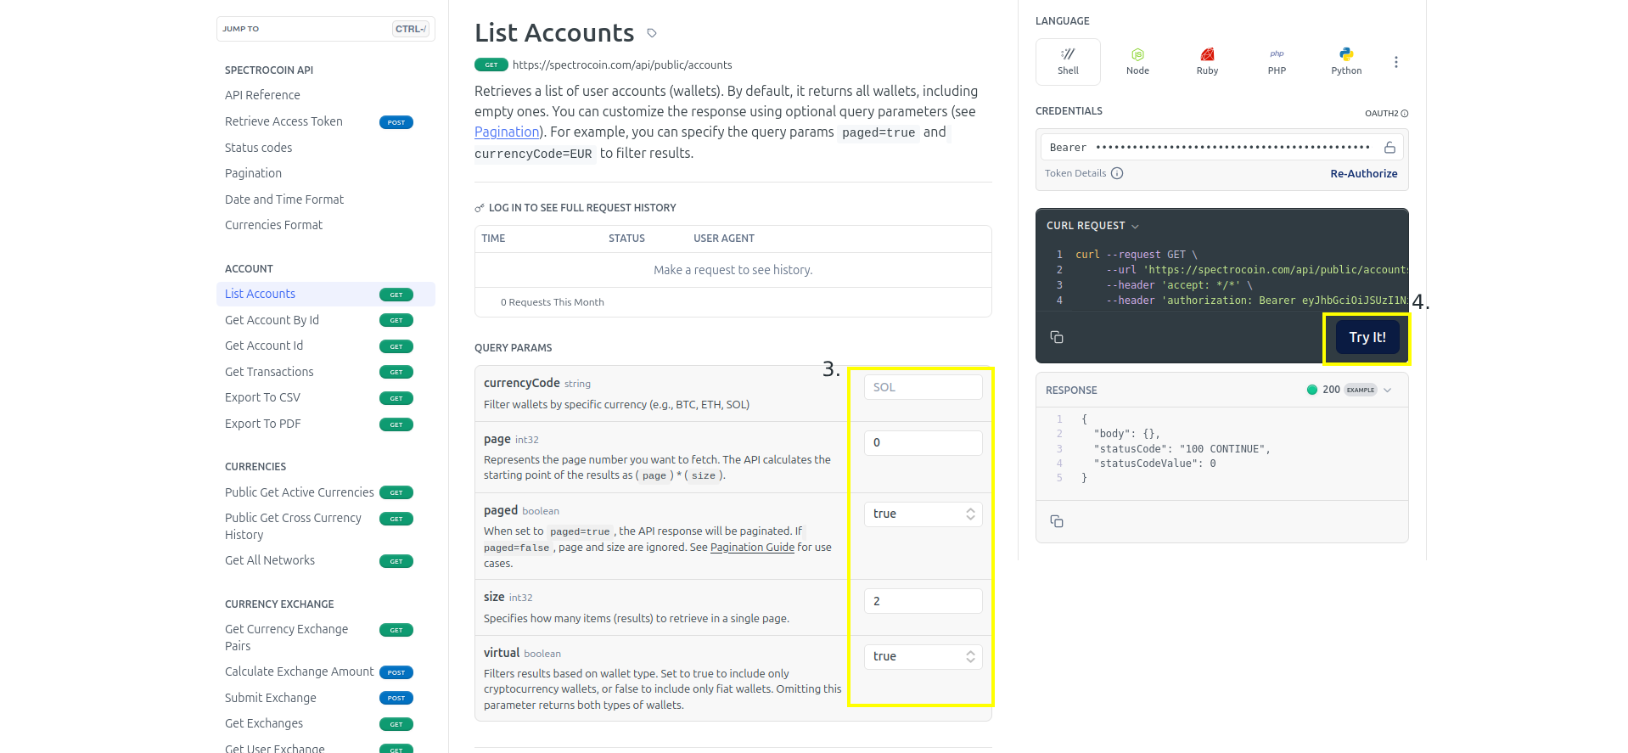This screenshot has width=1628, height=753.
Task: Click the USER AGENT column header
Action: (x=724, y=239)
